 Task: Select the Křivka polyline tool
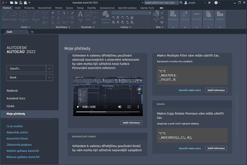click(13, 16)
